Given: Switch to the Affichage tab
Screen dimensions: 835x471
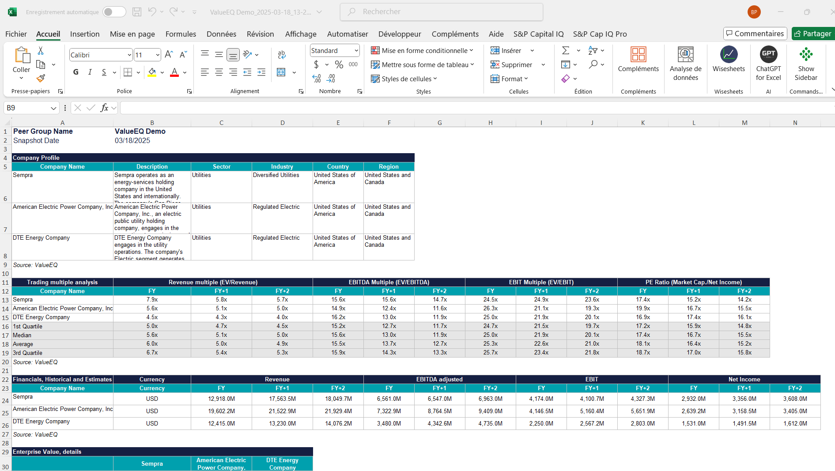Looking at the screenshot, I should [301, 34].
